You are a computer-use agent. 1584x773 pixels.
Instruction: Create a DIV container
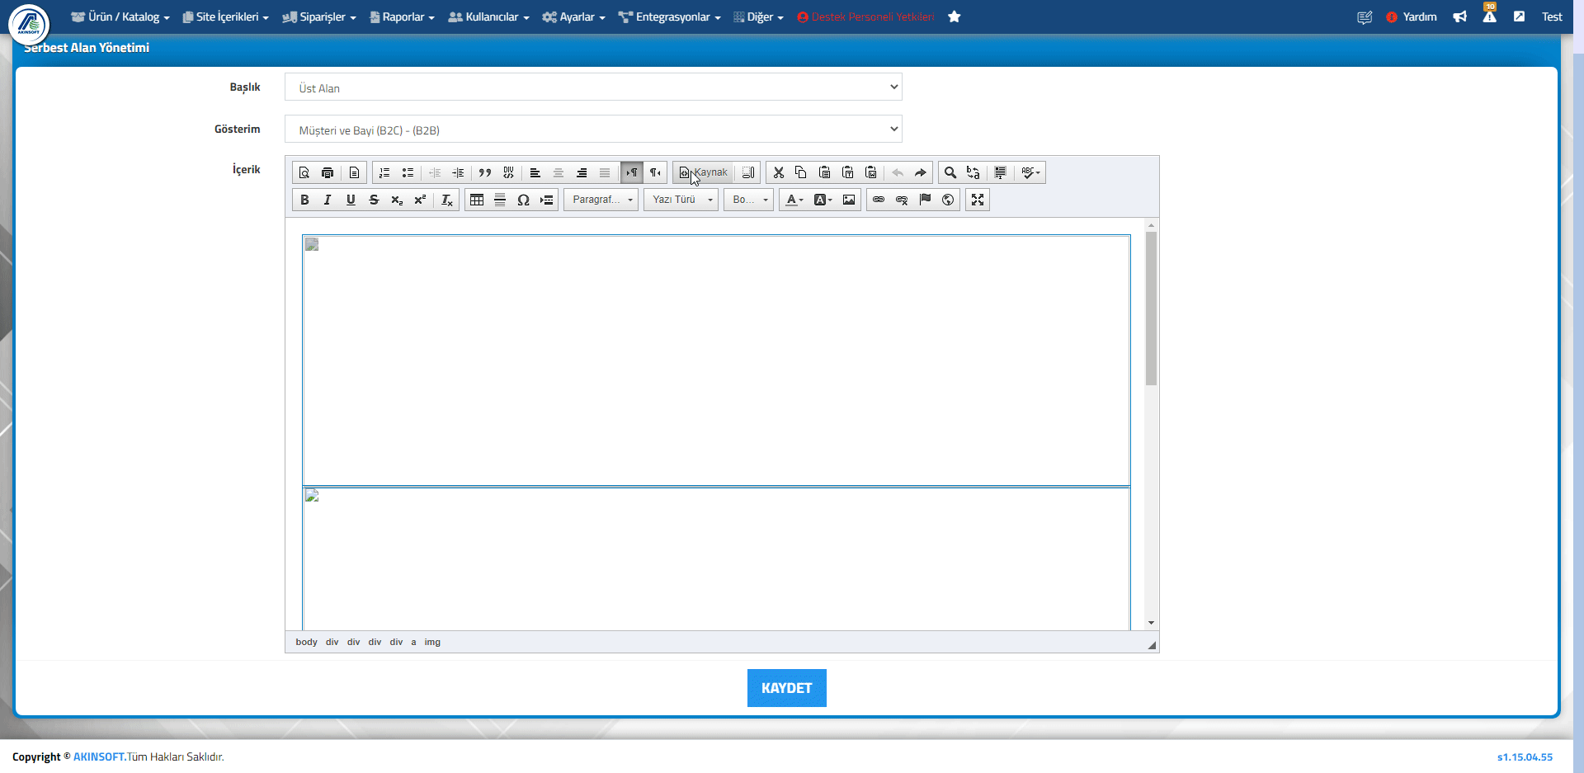click(x=508, y=172)
